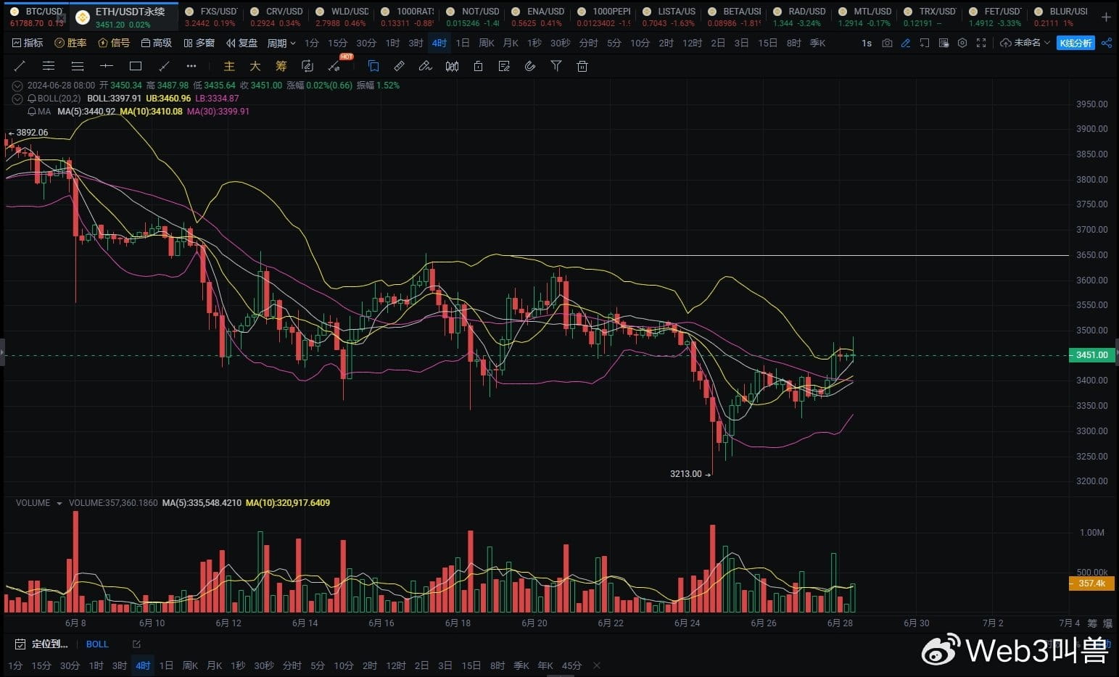The image size is (1119, 677).
Task: Click the filter funnel icon
Action: tap(556, 66)
